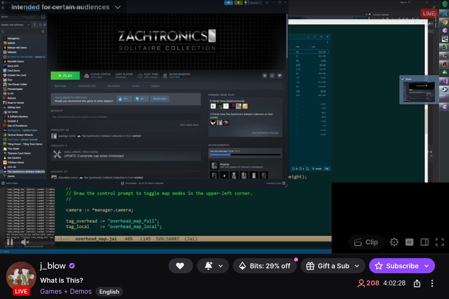This screenshot has width=449, height=299.
Task: Open the Games + Demos category
Action: click(x=66, y=291)
